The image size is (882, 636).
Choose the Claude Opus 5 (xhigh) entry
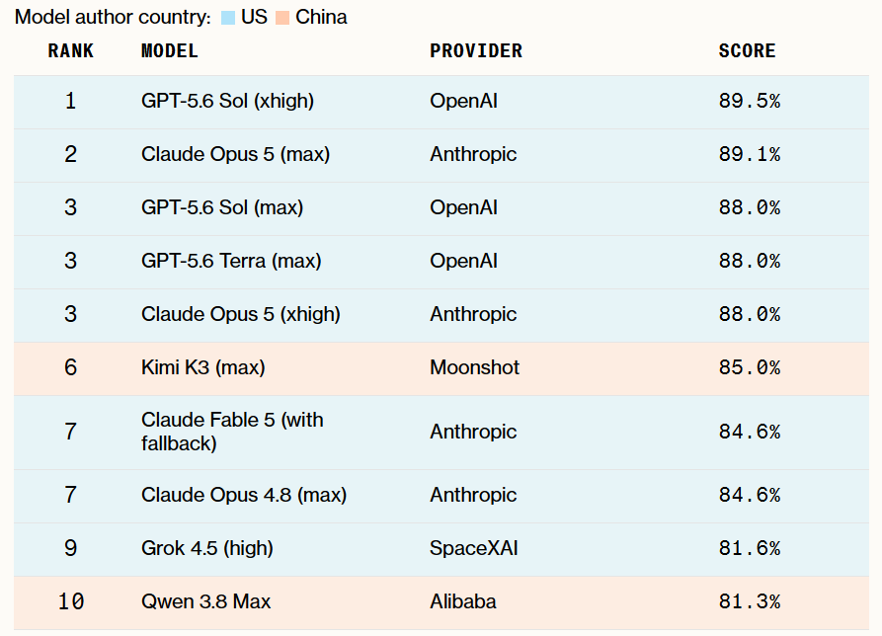[241, 314]
